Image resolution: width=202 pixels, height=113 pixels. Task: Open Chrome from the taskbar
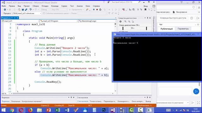12,110
